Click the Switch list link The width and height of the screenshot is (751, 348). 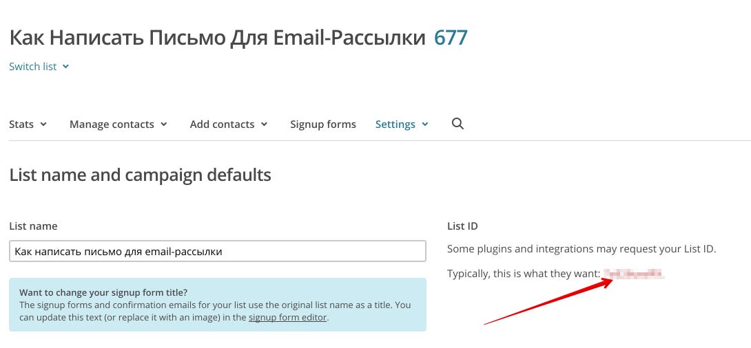(33, 67)
